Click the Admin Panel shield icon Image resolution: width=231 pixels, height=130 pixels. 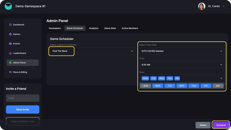(10, 63)
